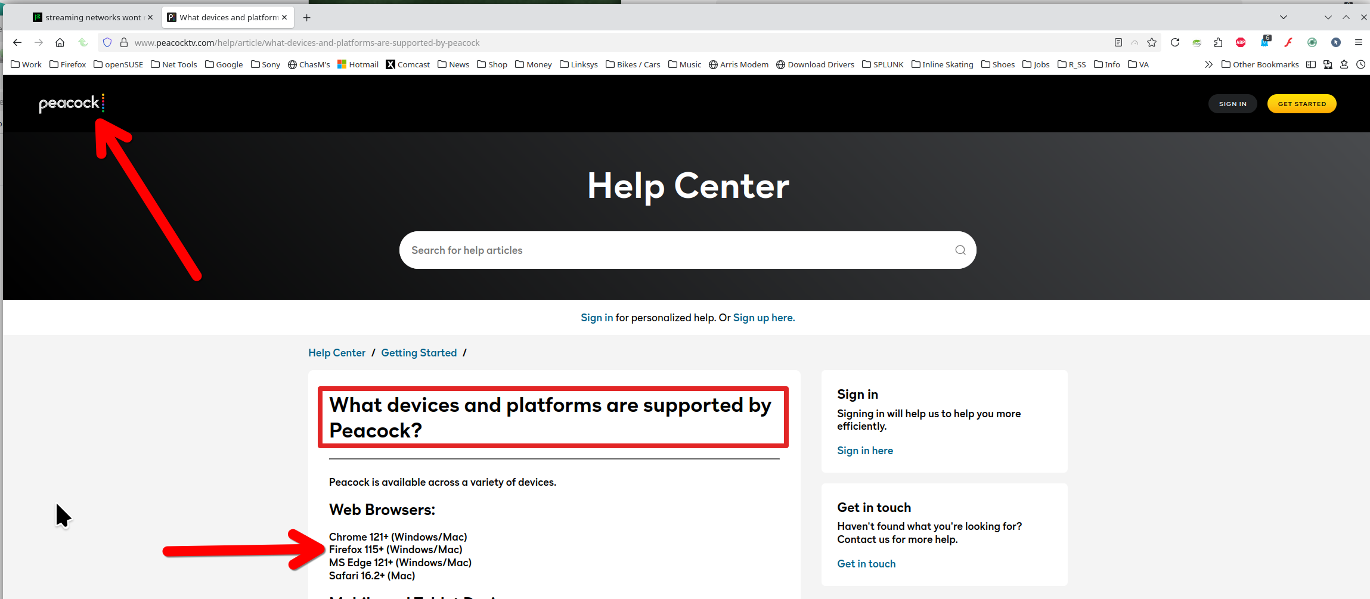Viewport: 1370px width, 599px height.
Task: Click 'MS Edge 121+ (Windows/Mac)' text
Action: click(x=400, y=563)
